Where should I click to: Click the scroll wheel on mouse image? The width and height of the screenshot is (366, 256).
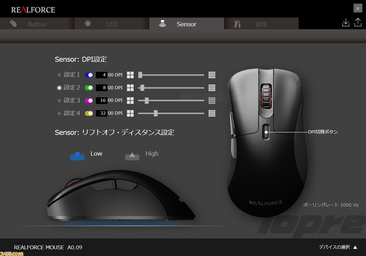266,97
